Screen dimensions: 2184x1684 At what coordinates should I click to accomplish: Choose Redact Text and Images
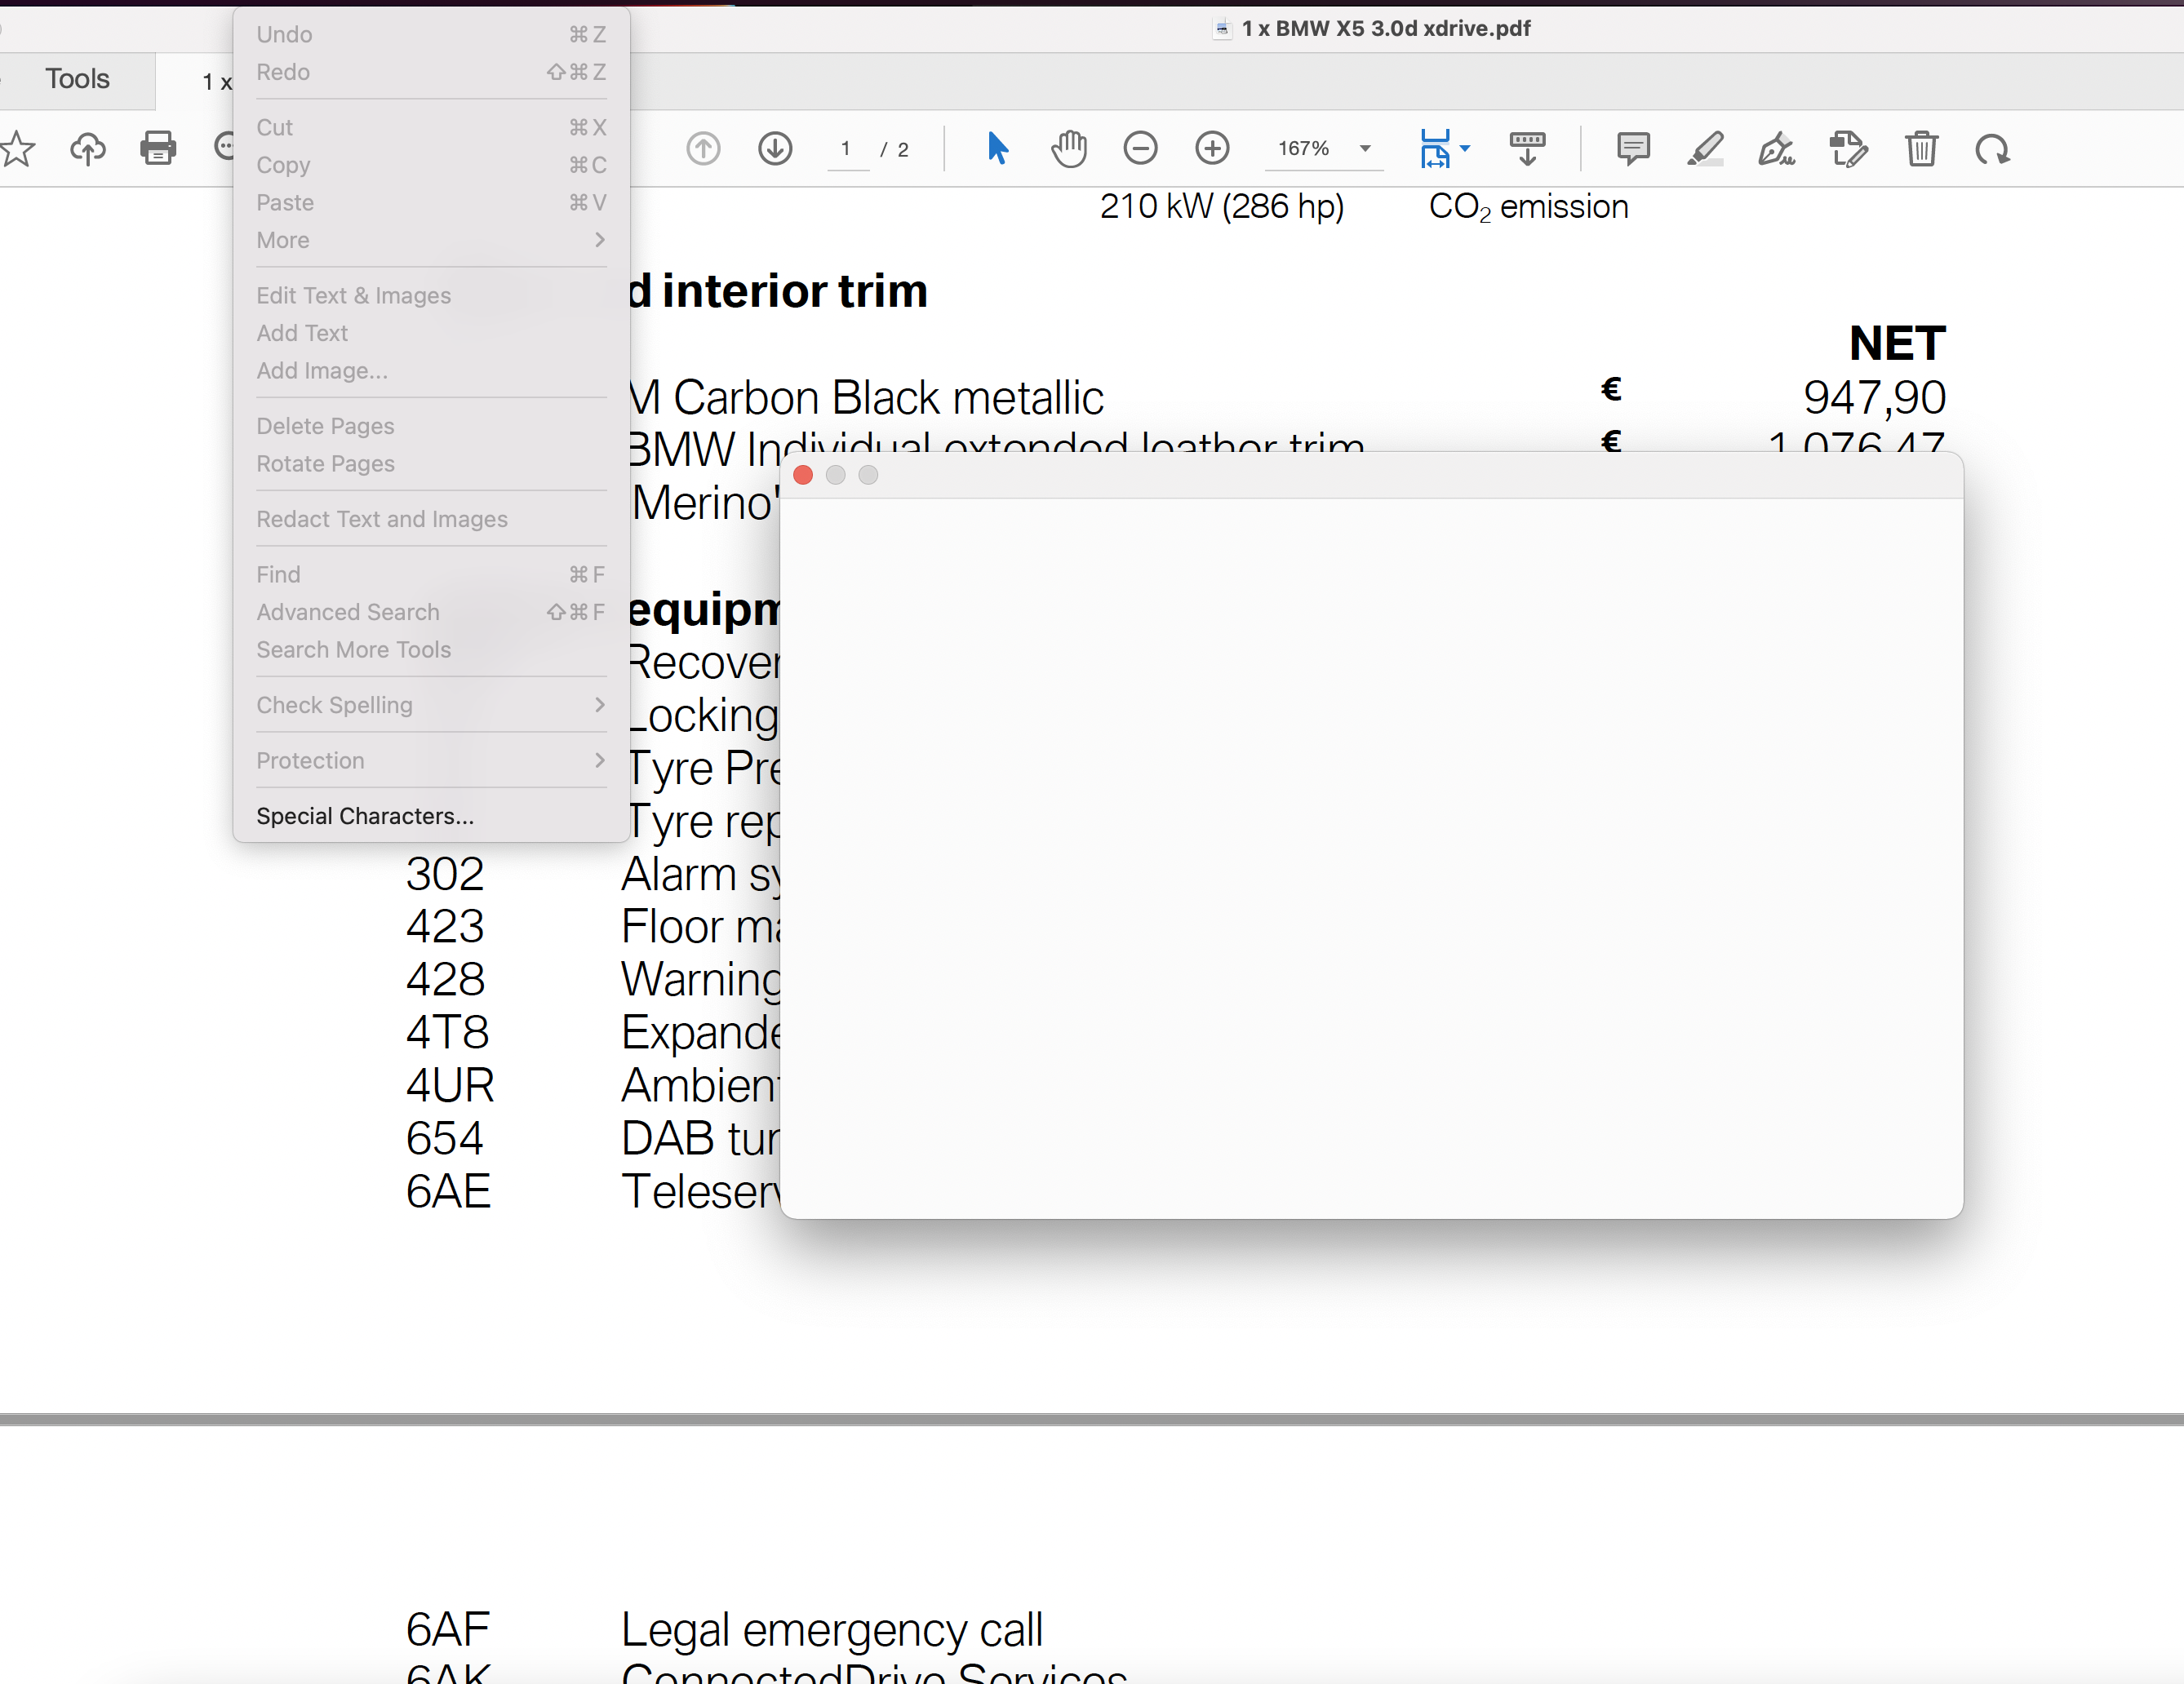(383, 519)
